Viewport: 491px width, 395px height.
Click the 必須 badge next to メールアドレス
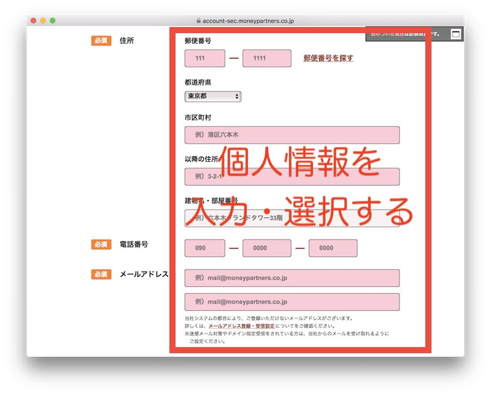click(x=101, y=275)
